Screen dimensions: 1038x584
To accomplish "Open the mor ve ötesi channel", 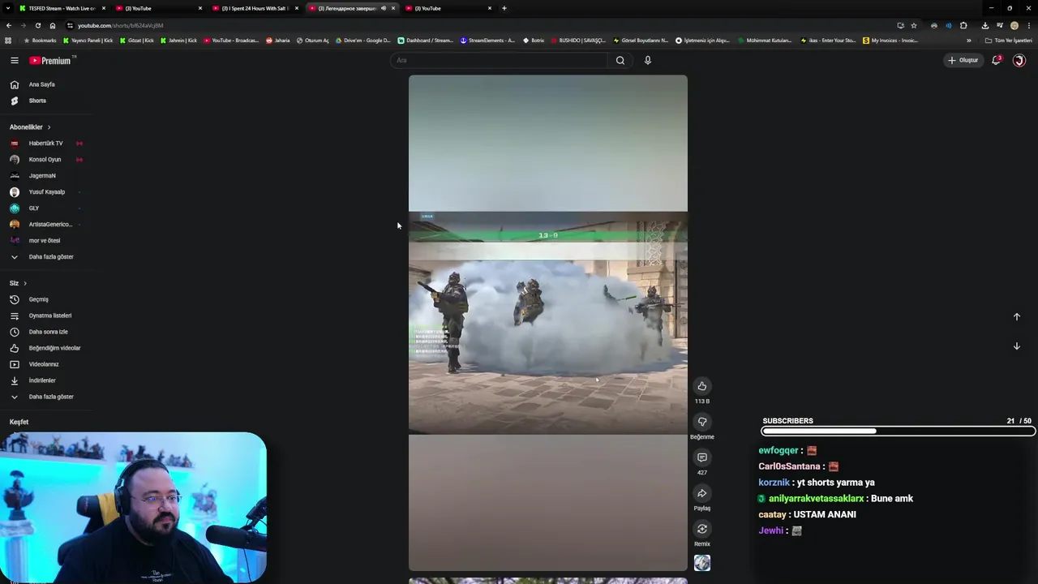I will [x=45, y=241].
